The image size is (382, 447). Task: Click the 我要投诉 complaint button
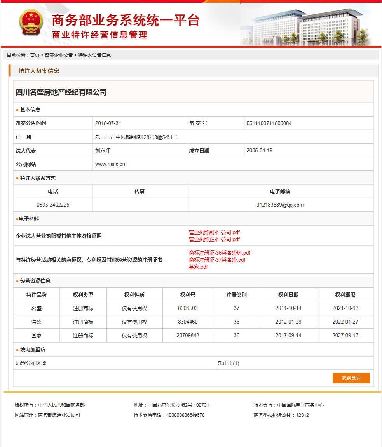pyautogui.click(x=351, y=378)
